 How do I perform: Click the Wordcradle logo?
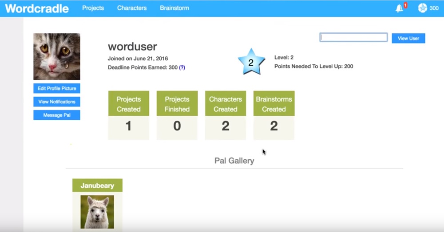coord(37,8)
